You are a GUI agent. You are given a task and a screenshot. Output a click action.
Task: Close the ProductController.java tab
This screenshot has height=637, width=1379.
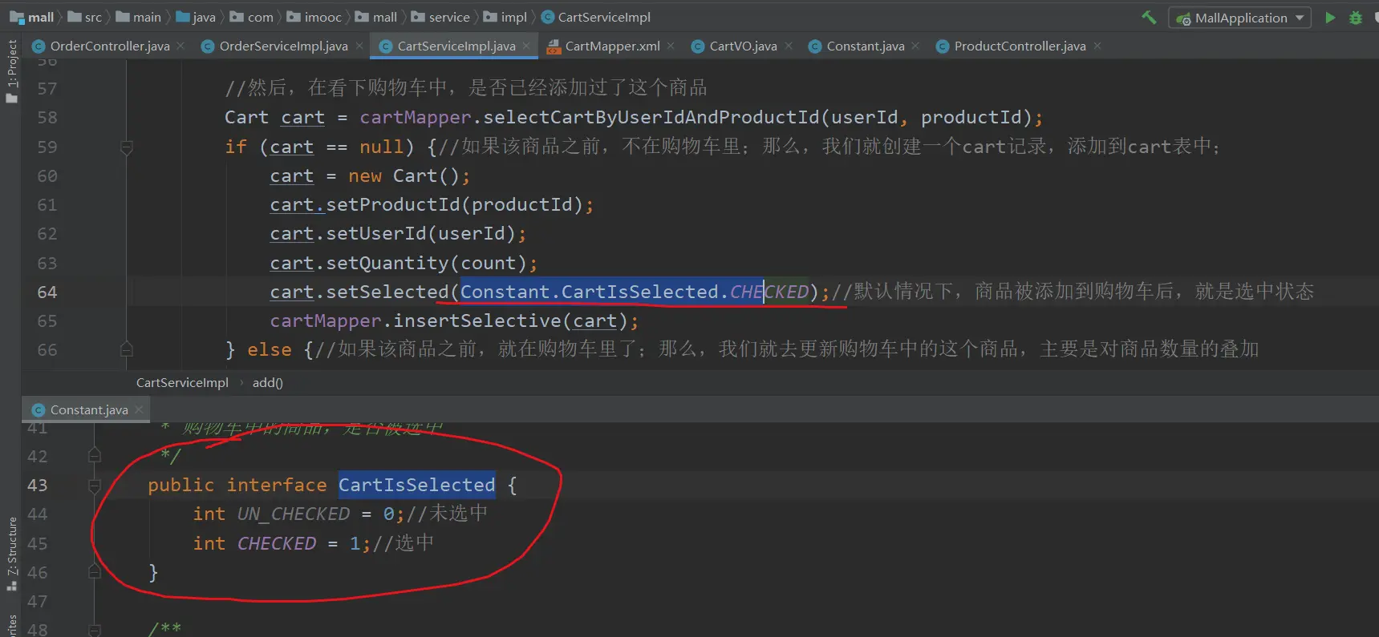coord(1097,46)
